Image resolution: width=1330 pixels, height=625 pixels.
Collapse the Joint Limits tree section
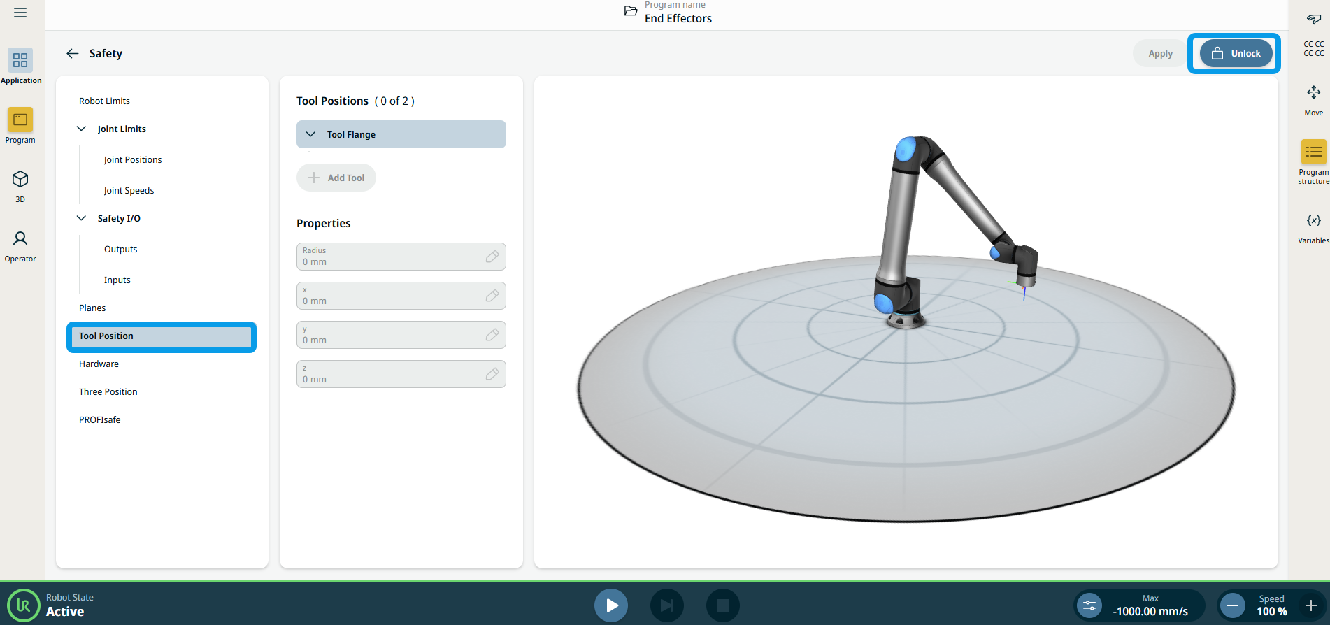[82, 129]
